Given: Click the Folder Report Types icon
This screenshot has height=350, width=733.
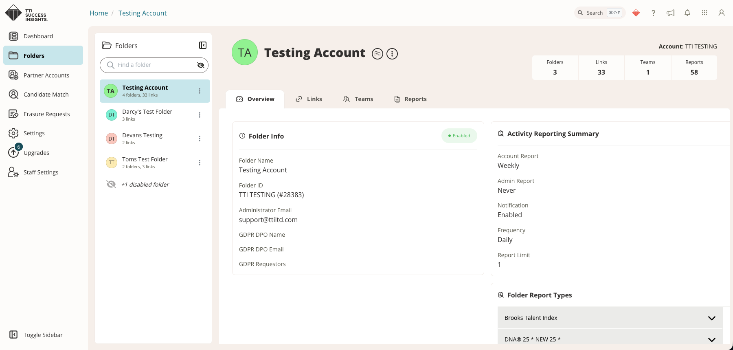Looking at the screenshot, I should (x=501, y=295).
